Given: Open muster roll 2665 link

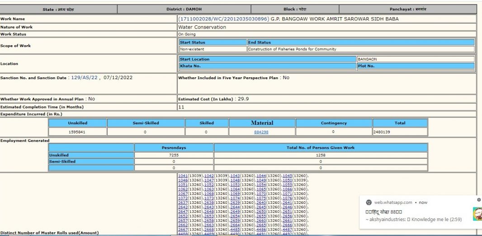Looking at the screenshot, I should [x=261, y=225].
